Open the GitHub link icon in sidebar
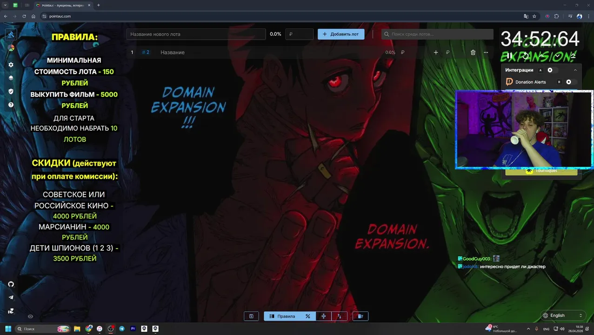This screenshot has height=335, width=594. pyautogui.click(x=11, y=284)
